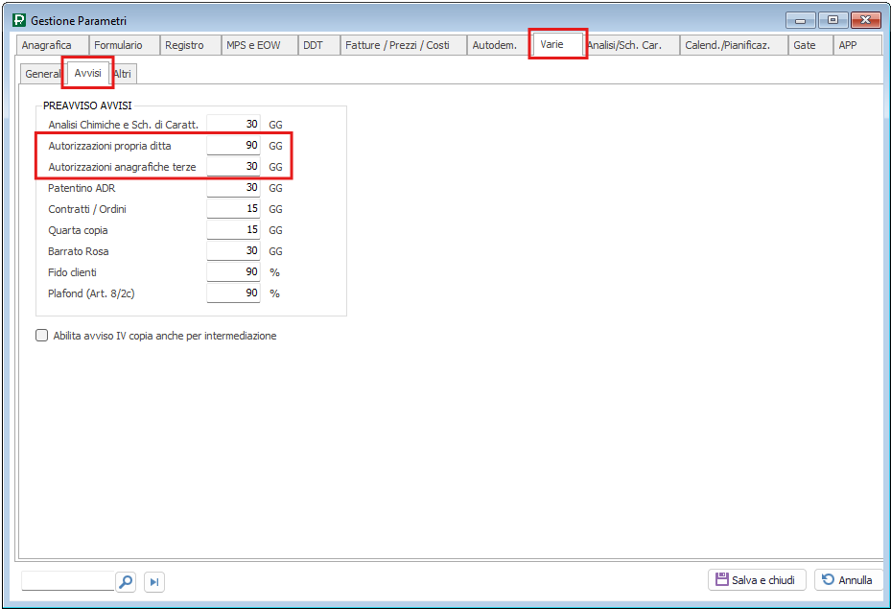Image resolution: width=891 pixels, height=609 pixels.
Task: Switch to the Formulario tab
Action: (x=118, y=45)
